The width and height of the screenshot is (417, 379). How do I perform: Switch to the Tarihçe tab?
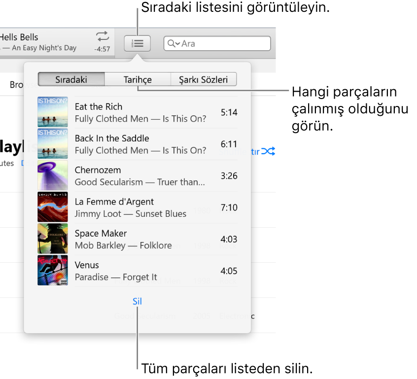click(x=138, y=79)
